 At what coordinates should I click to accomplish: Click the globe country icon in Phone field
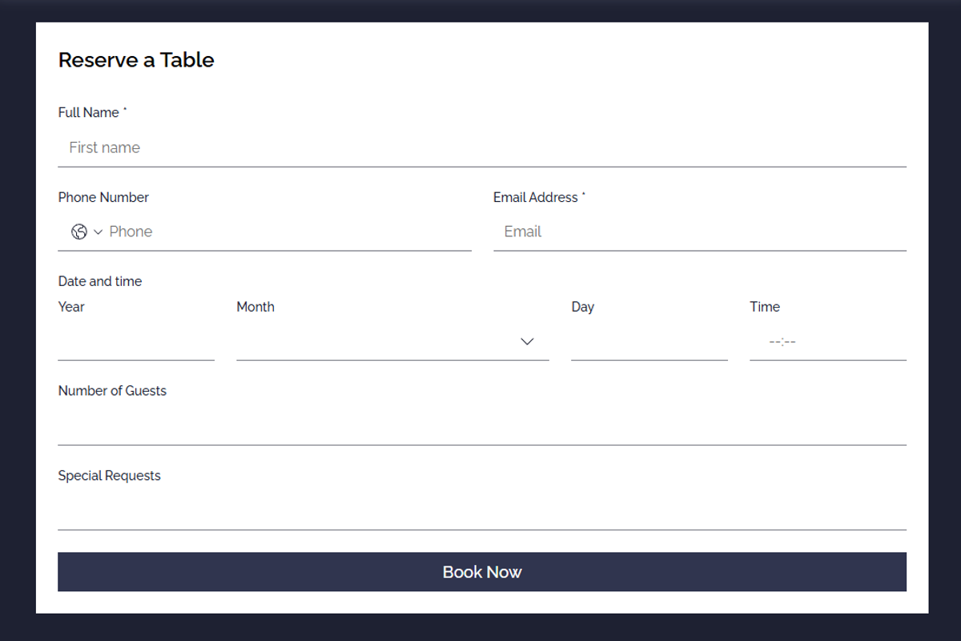(78, 232)
